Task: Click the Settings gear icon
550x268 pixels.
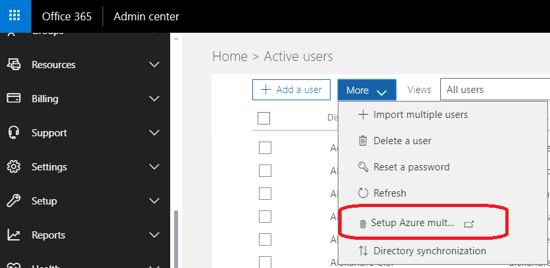Action: tap(13, 167)
